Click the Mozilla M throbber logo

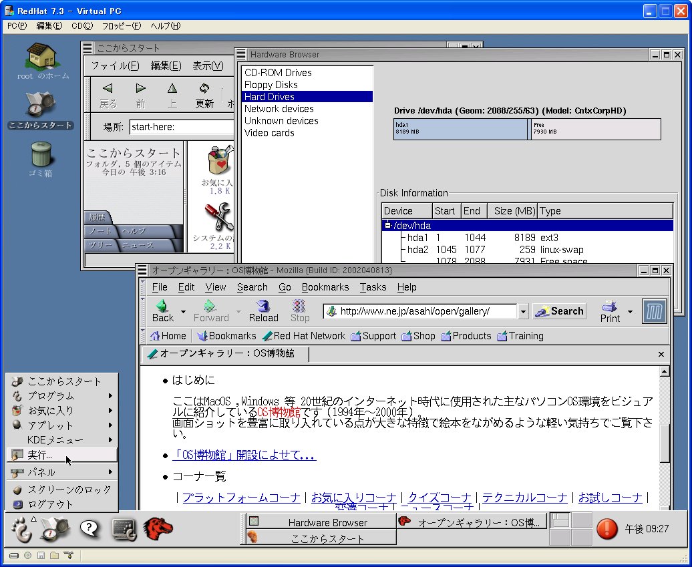(x=654, y=311)
